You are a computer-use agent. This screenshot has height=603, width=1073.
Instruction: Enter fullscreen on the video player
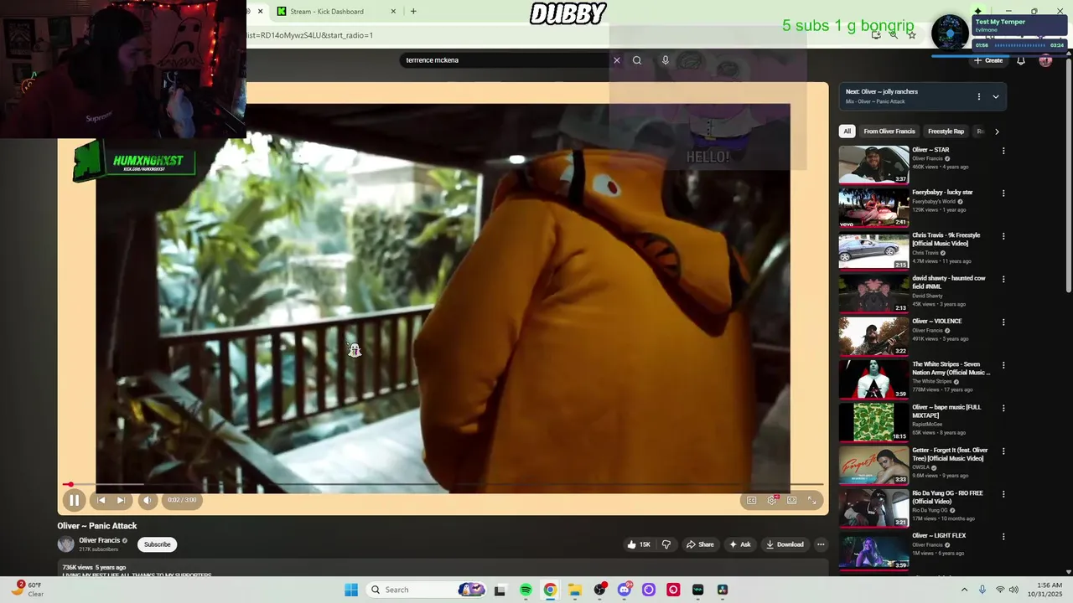click(x=811, y=500)
